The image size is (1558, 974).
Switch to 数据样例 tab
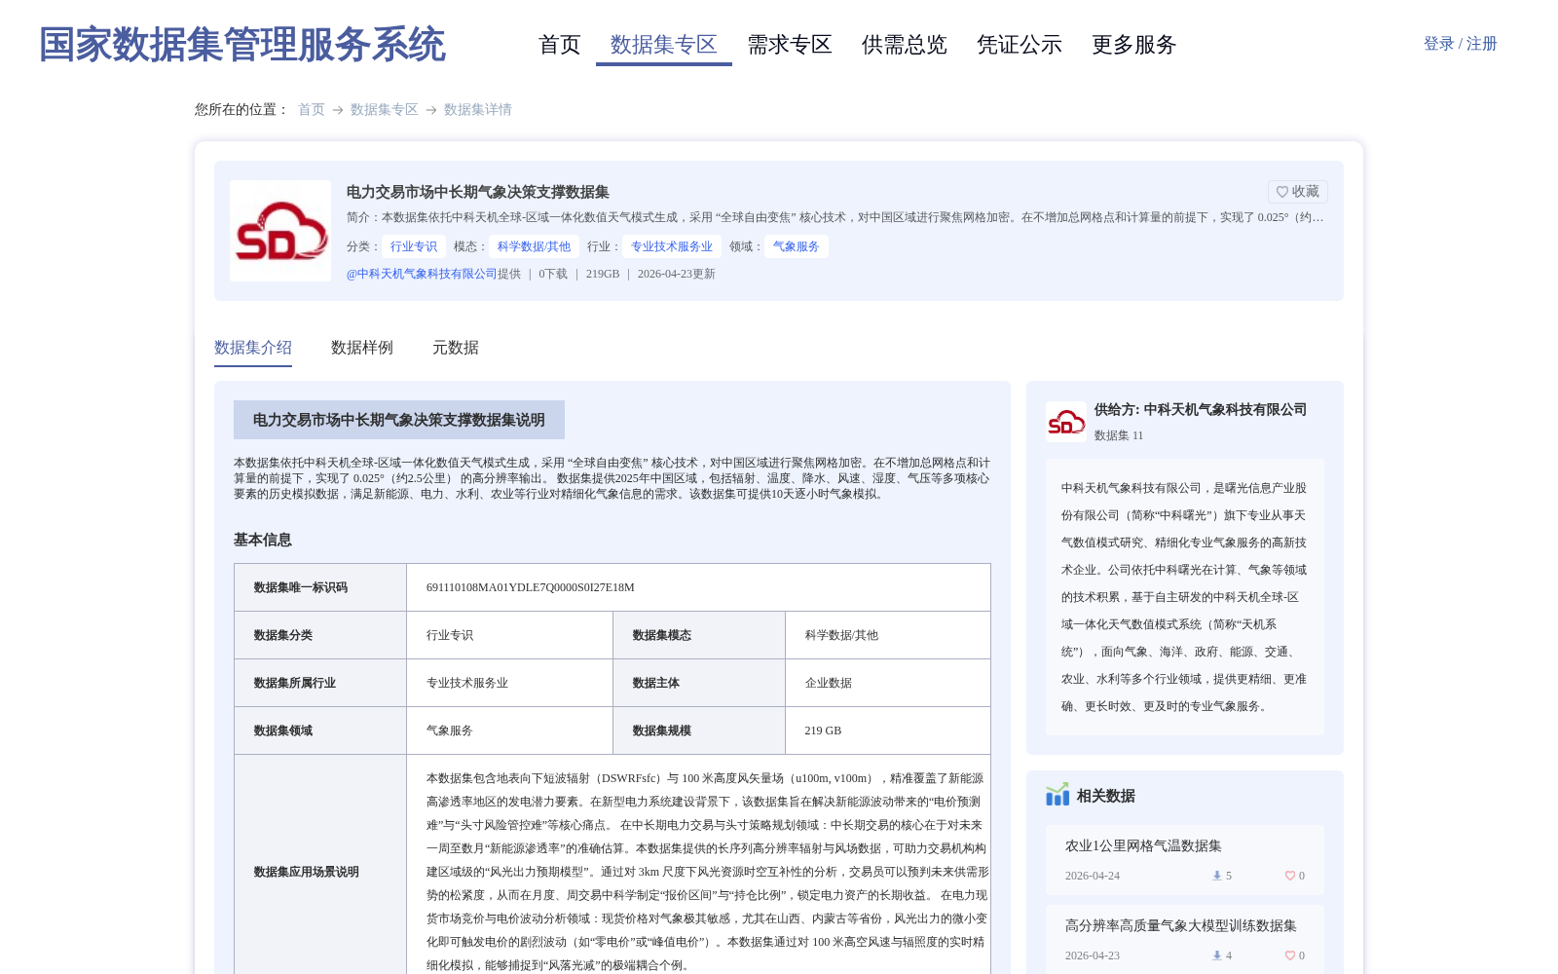coord(362,348)
